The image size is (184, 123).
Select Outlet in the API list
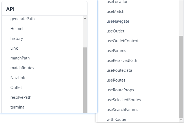pyautogui.click(x=16, y=88)
